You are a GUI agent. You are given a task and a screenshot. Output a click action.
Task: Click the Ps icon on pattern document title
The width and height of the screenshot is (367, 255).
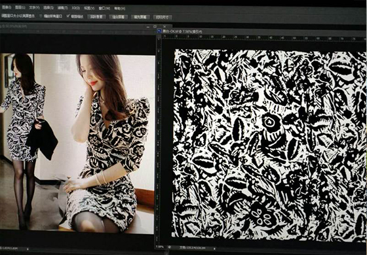tap(159, 31)
